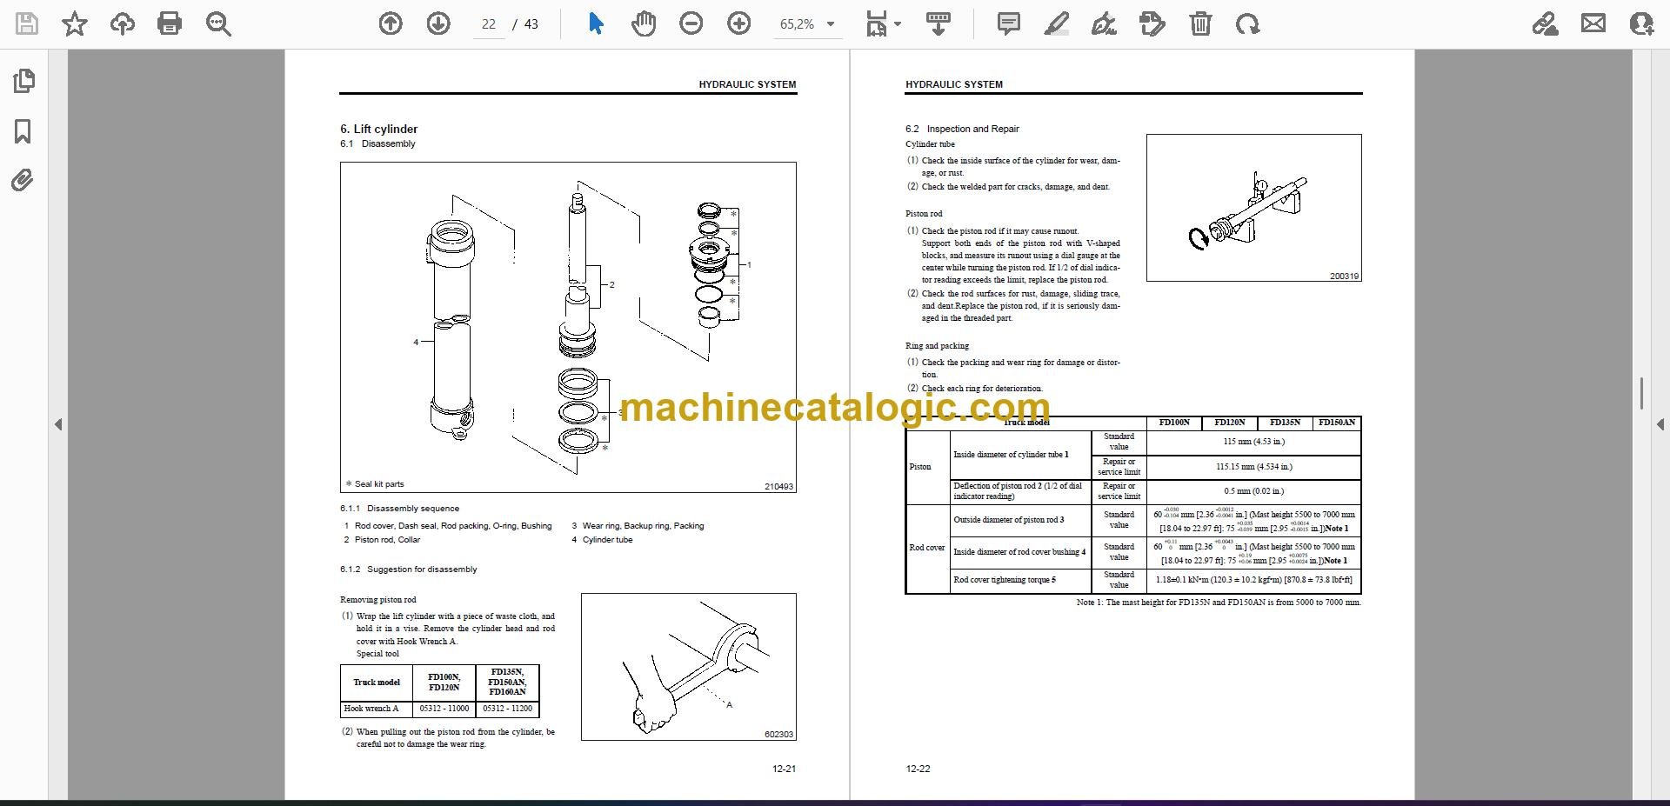Click the "6. Lift cylinder" heading

[x=378, y=129]
